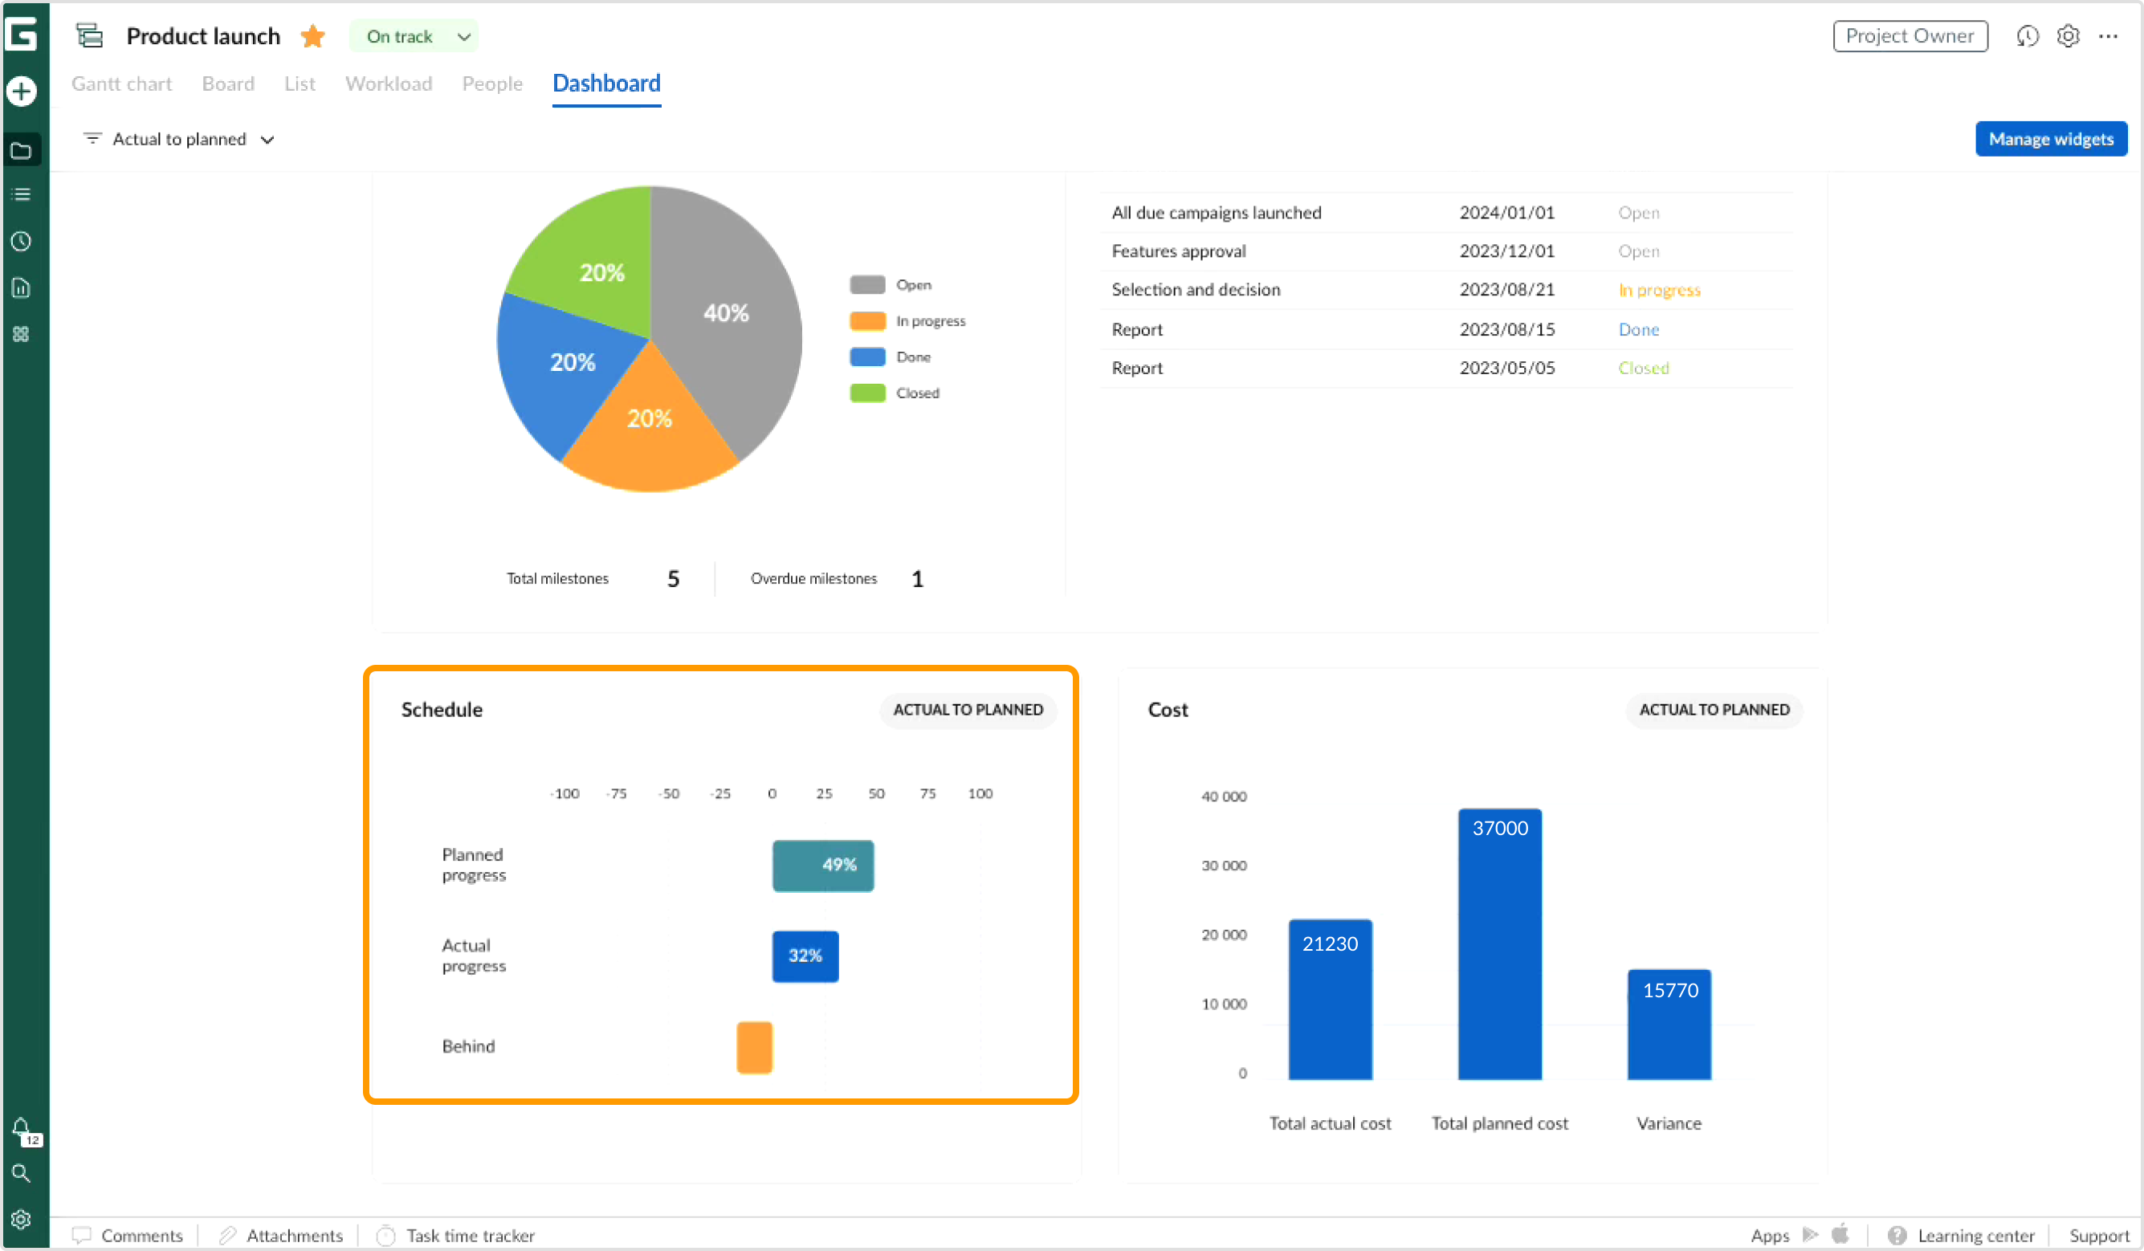Toggle the Cost widget's Actual to Planned mode
Image resolution: width=2144 pixels, height=1251 pixels.
(x=1714, y=709)
